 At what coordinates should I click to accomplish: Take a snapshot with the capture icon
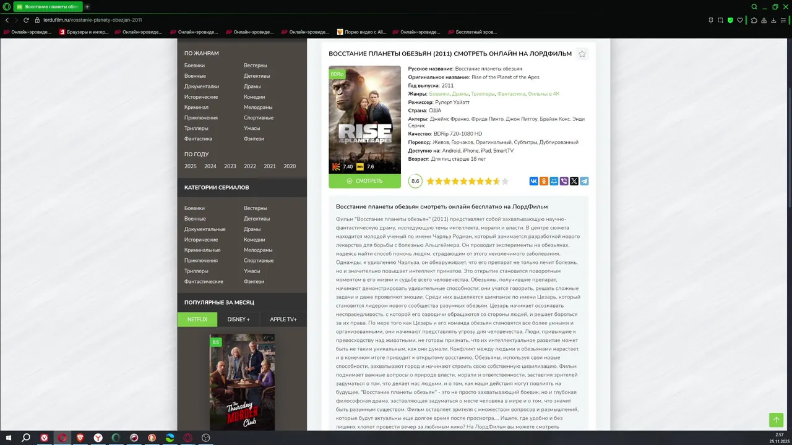720,20
